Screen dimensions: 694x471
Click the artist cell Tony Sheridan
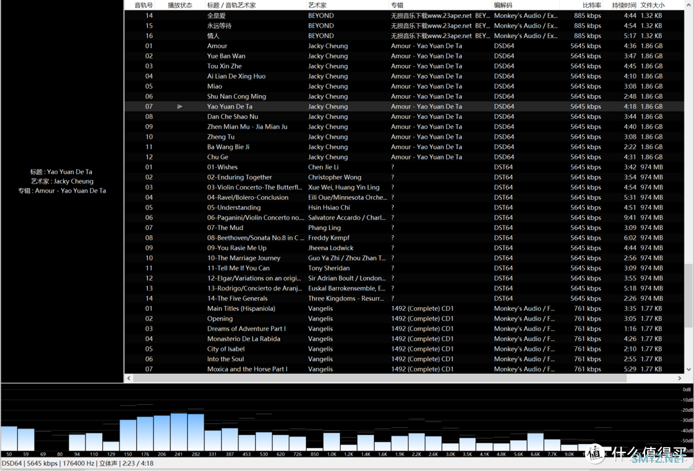(x=329, y=268)
